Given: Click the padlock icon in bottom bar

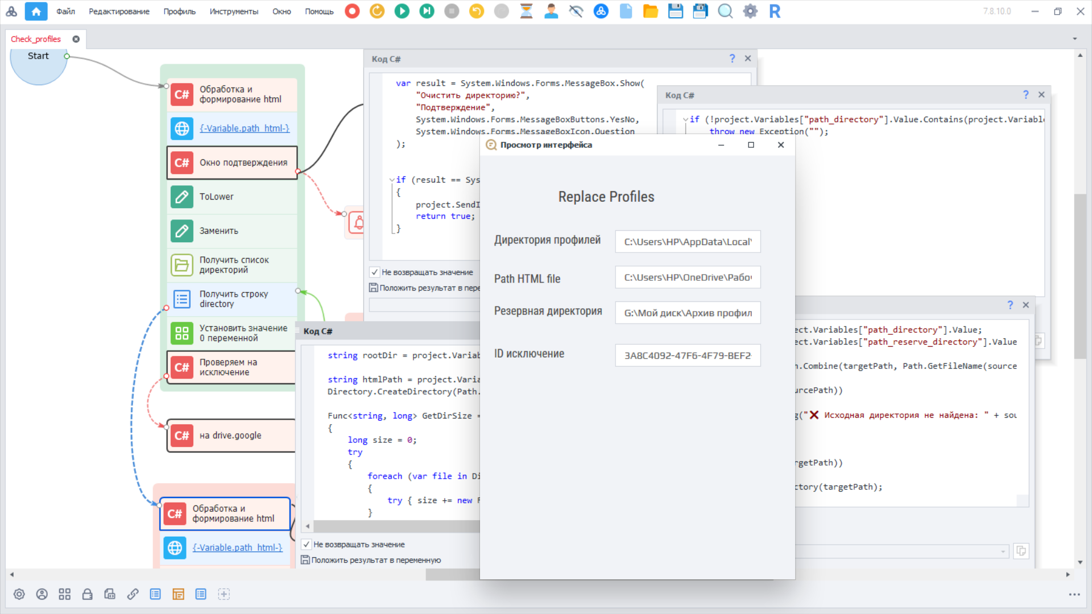Looking at the screenshot, I should click(x=87, y=594).
